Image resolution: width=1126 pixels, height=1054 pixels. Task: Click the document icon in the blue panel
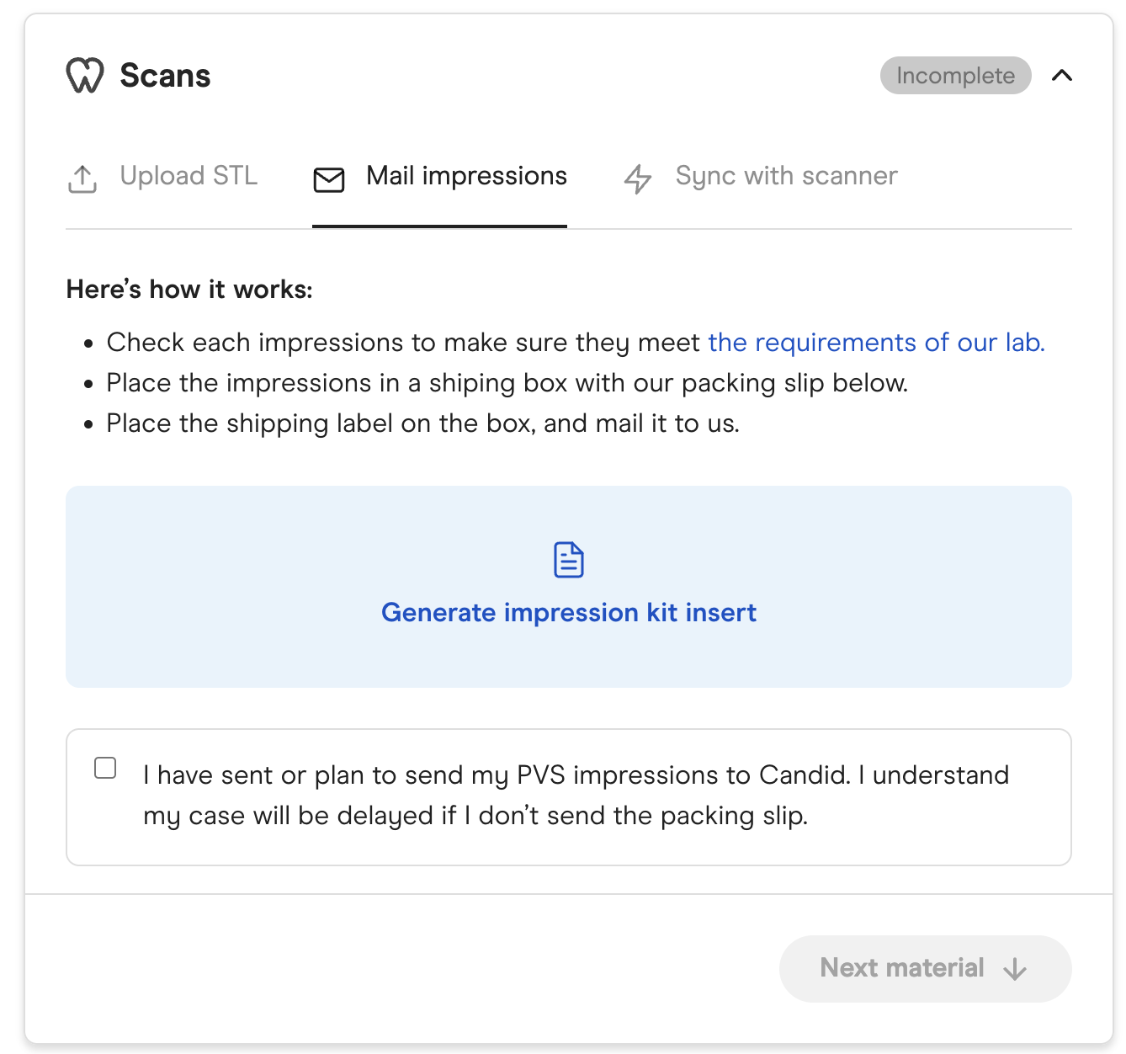569,560
